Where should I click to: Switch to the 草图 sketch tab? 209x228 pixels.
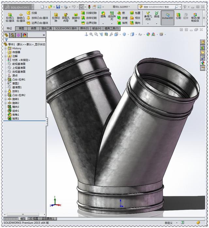[x=21, y=28]
